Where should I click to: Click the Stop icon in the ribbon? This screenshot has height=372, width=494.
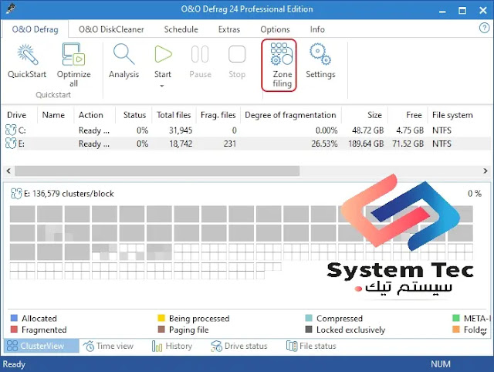[x=237, y=54]
